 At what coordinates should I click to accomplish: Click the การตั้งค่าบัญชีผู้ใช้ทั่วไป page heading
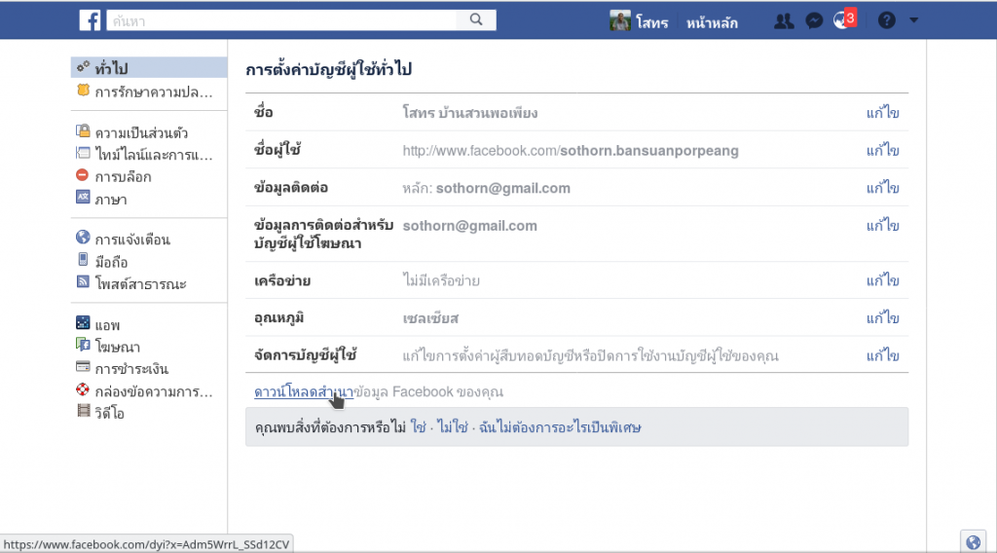click(x=329, y=69)
